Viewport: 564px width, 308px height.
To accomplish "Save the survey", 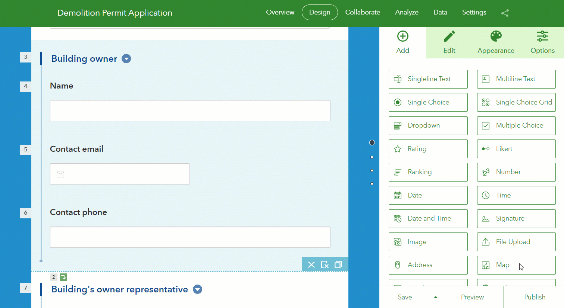I will (x=405, y=297).
